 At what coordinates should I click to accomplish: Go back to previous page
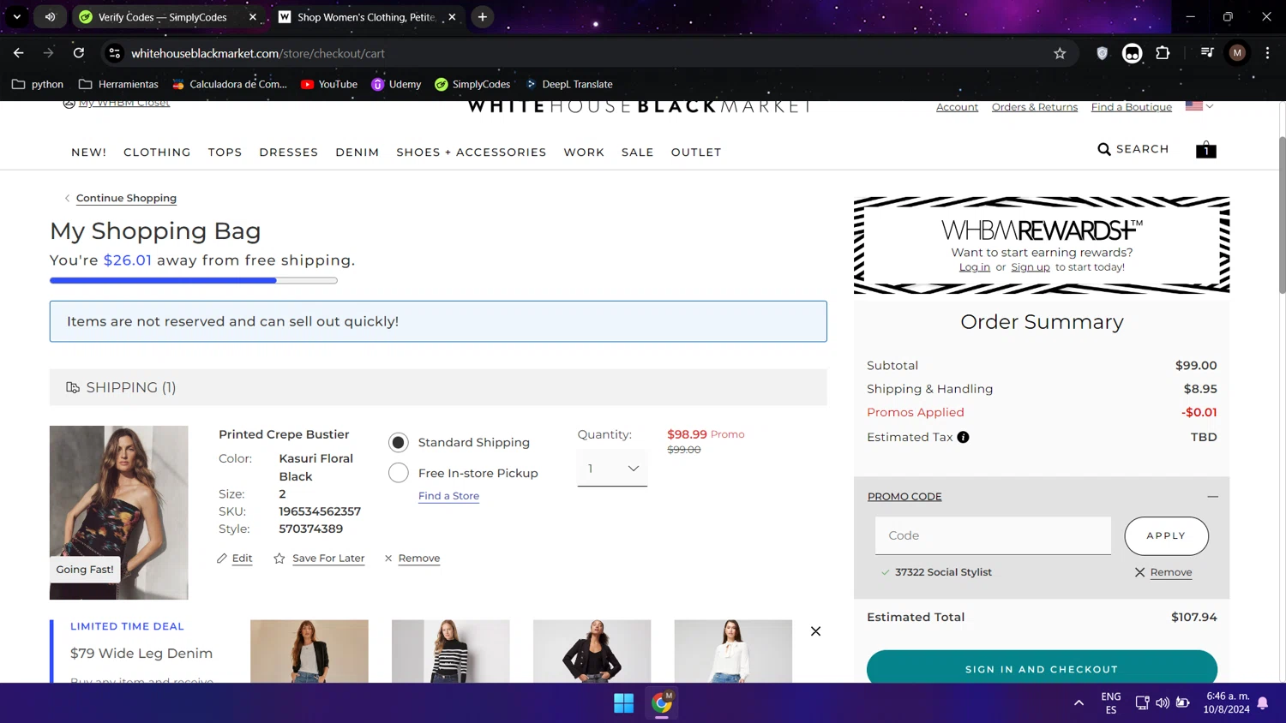point(19,53)
